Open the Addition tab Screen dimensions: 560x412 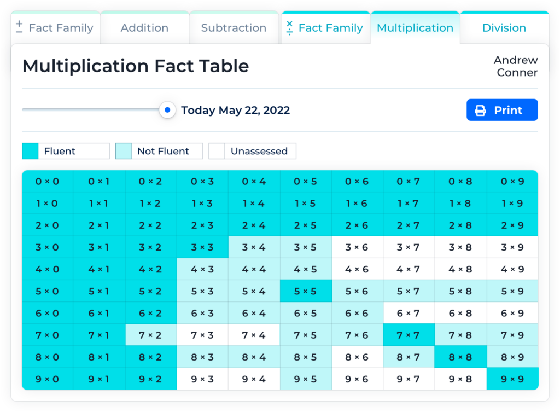(x=144, y=28)
